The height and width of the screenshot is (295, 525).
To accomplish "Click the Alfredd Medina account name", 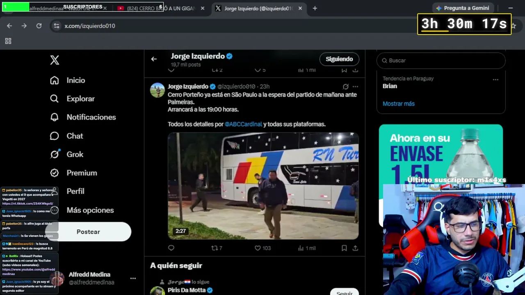I will click(x=89, y=275).
